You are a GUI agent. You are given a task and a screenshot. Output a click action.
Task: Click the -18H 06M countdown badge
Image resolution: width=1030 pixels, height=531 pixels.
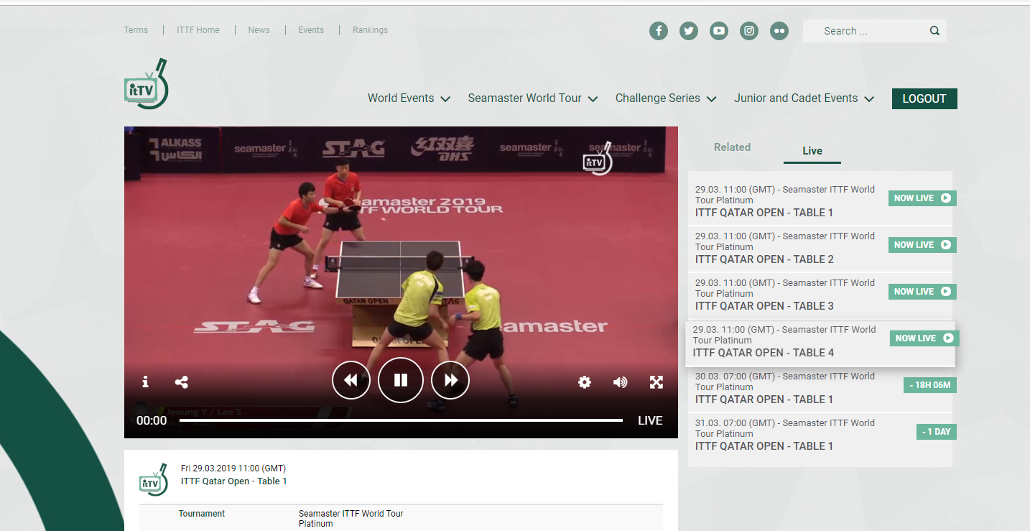930,385
